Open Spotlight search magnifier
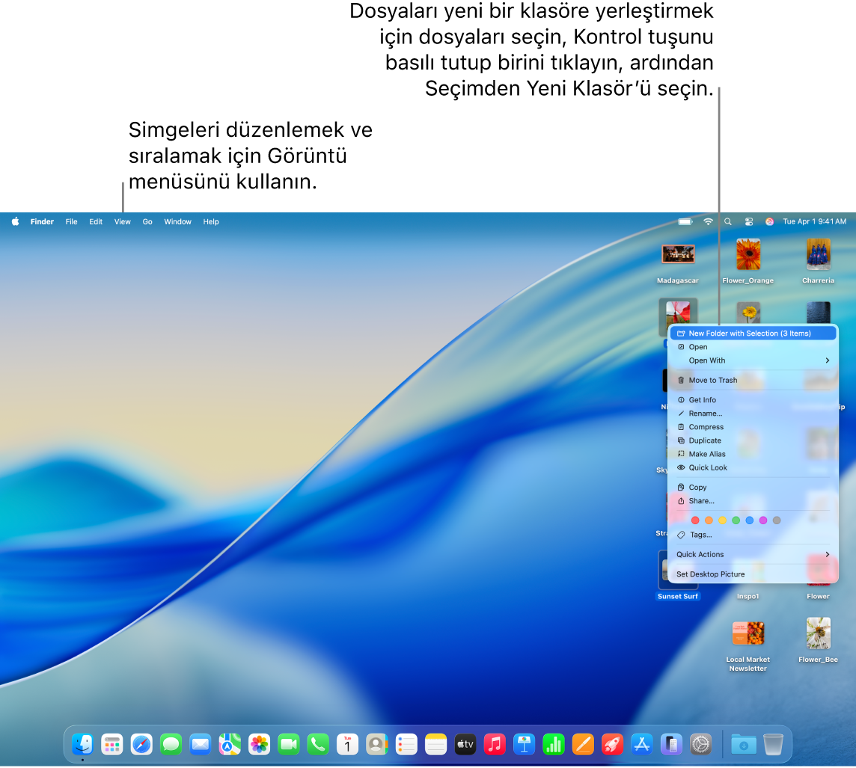 pyautogui.click(x=728, y=222)
